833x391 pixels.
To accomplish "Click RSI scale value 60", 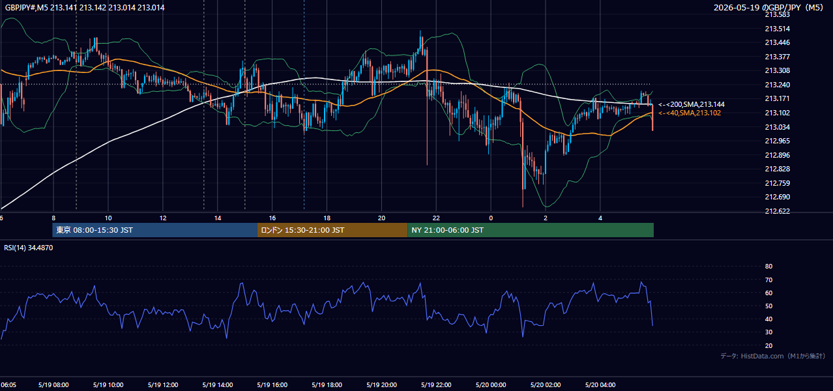I will pyautogui.click(x=768, y=293).
